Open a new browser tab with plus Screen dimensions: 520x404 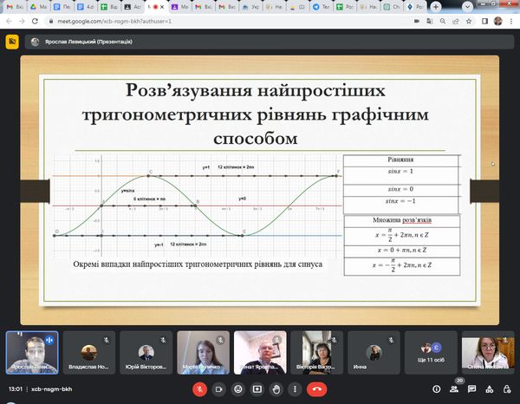pyautogui.click(x=446, y=6)
